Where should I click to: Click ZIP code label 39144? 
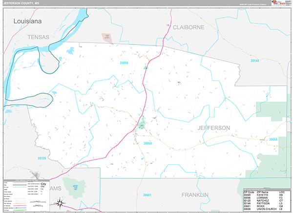[255, 61]
